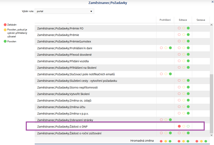This screenshot has width=214, height=145.
Task: Set Změna účtu Editace to red
Action: tap(179, 107)
